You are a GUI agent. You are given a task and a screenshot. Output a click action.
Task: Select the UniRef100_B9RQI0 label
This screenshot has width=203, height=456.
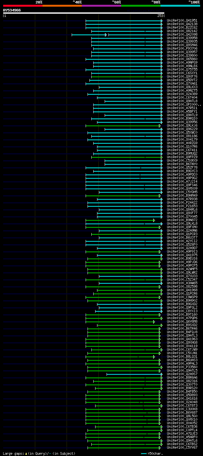[x=182, y=119]
